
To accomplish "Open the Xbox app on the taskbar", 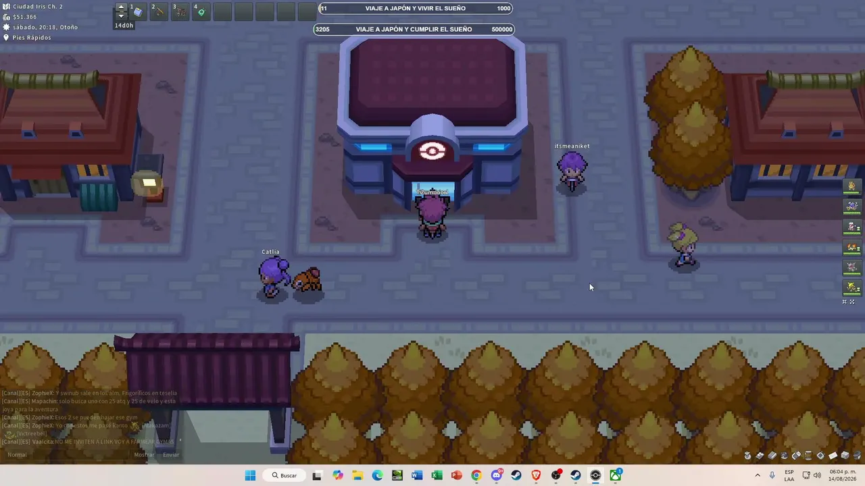I will point(616,475).
